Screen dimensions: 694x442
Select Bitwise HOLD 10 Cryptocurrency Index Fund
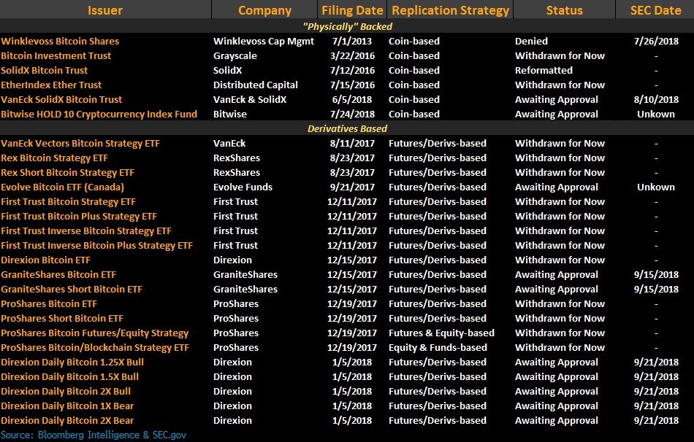click(99, 114)
